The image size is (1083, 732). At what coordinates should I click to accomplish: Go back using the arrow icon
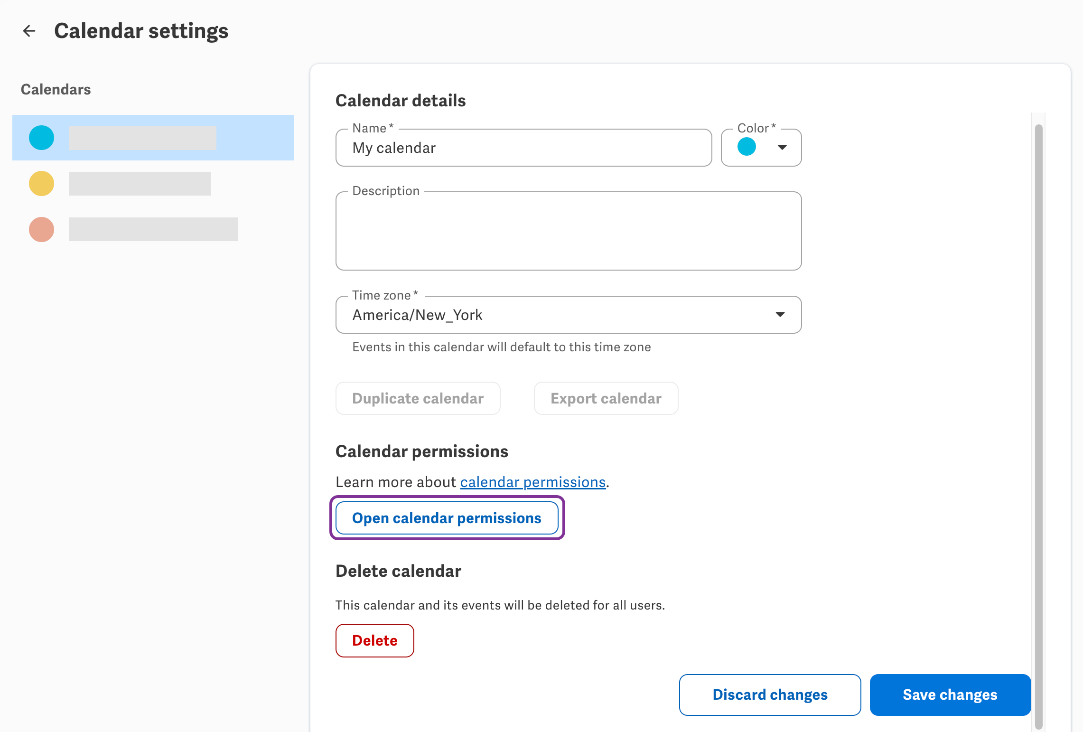pos(29,31)
